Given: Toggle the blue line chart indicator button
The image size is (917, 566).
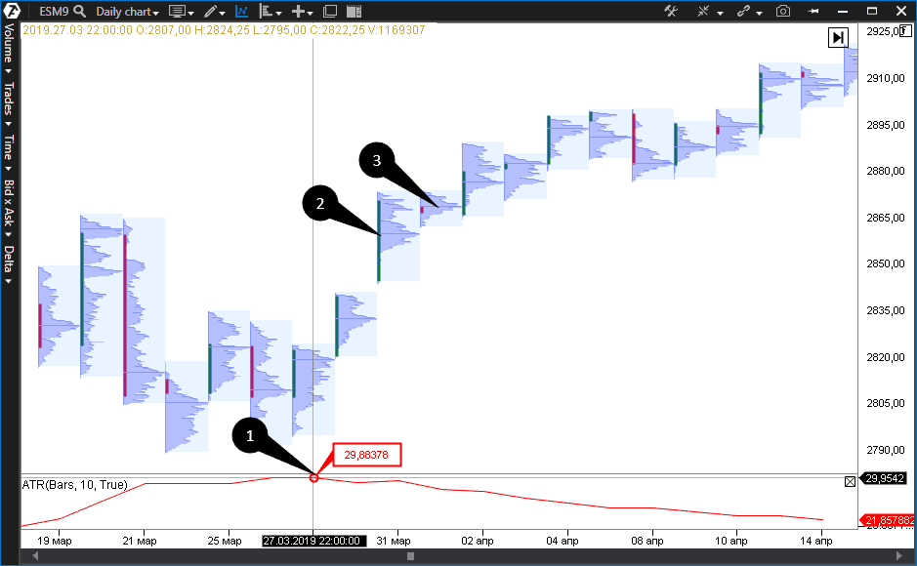Looking at the screenshot, I should 241,12.
